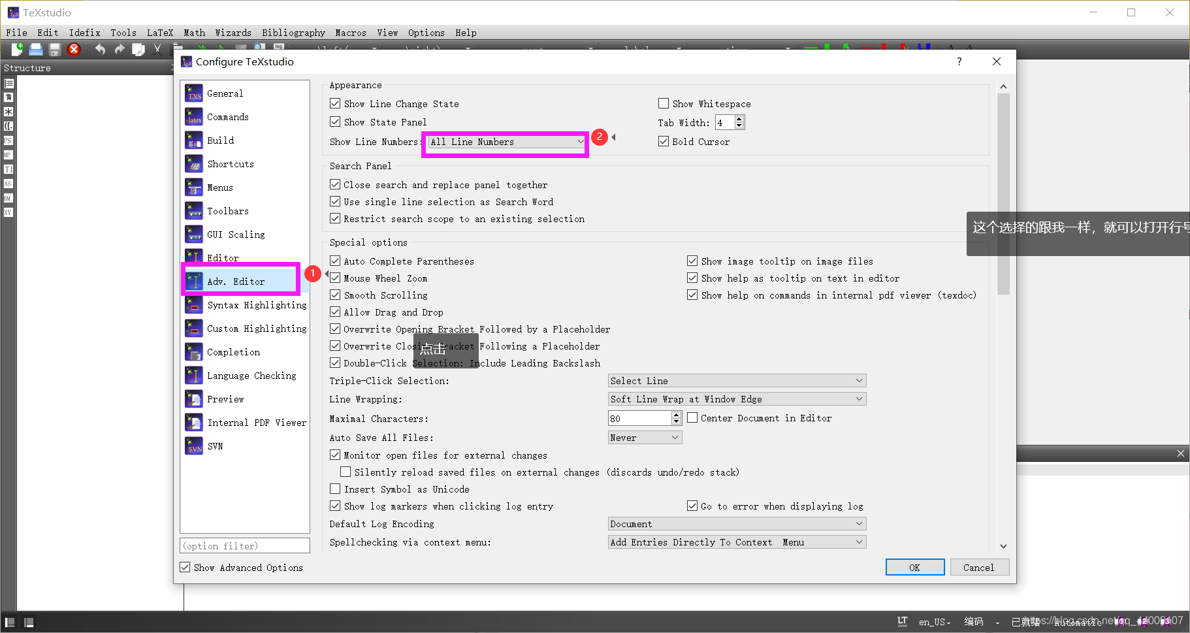Image resolution: width=1190 pixels, height=633 pixels.
Task: Open the Show Line Numbers dropdown
Action: click(507, 142)
